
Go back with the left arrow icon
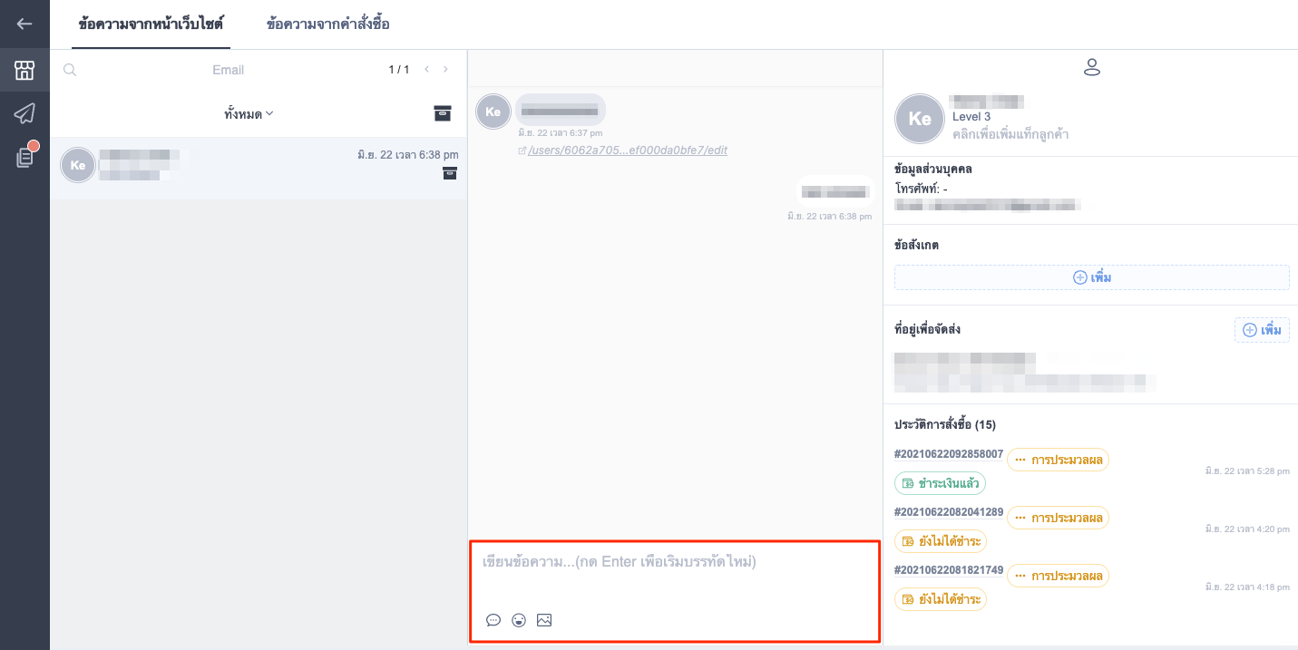pyautogui.click(x=24, y=24)
